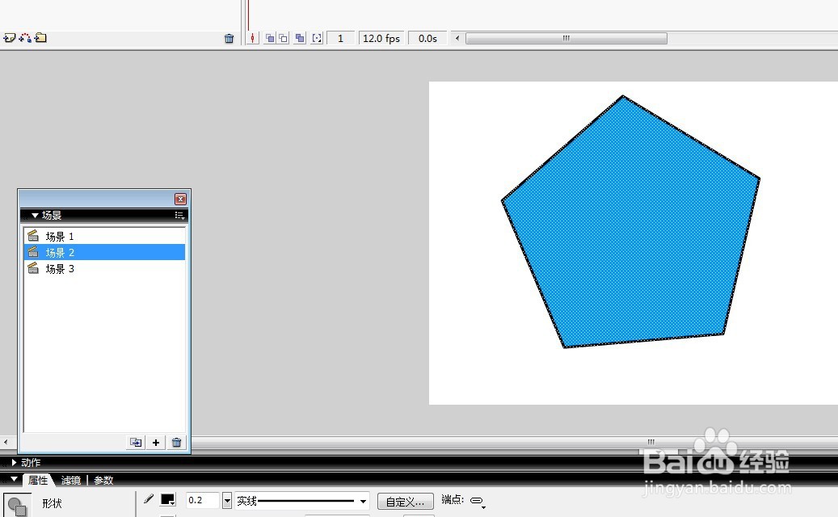Open the 场景 panel options menu
Image resolution: width=838 pixels, height=517 pixels.
(179, 215)
